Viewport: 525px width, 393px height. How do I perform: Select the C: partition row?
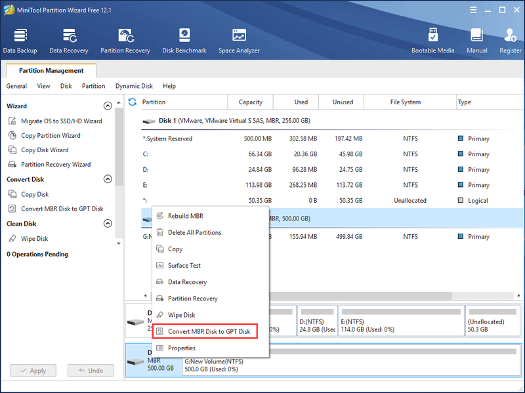(332, 154)
